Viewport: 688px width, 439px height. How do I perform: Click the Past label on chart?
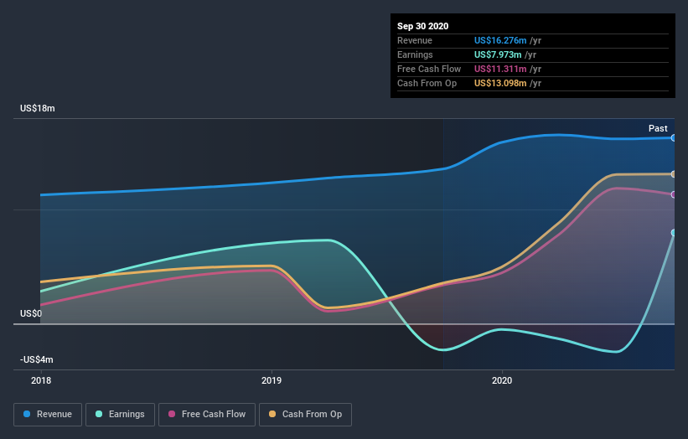point(658,128)
